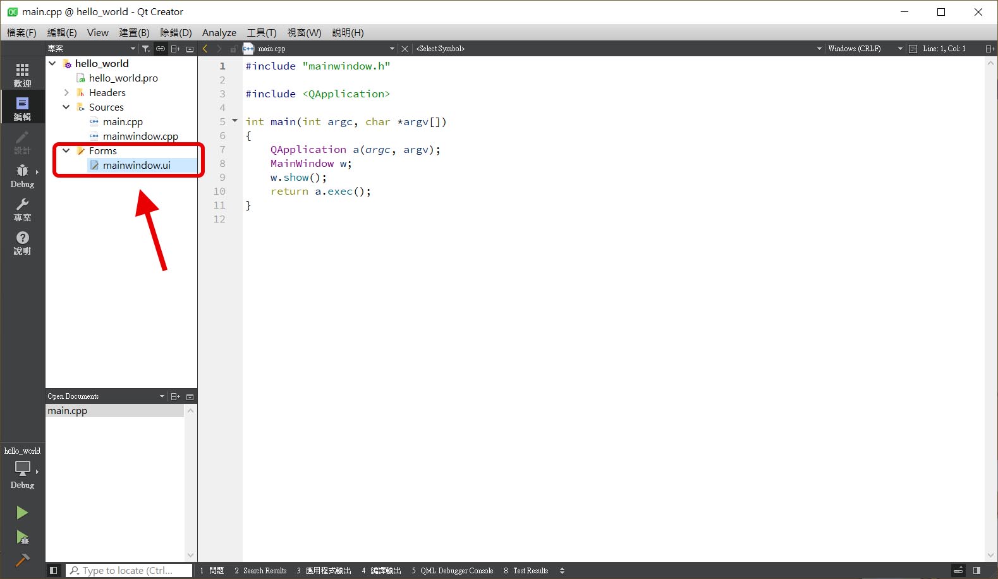
Task: Collapse the hello_world project node
Action: (52, 63)
